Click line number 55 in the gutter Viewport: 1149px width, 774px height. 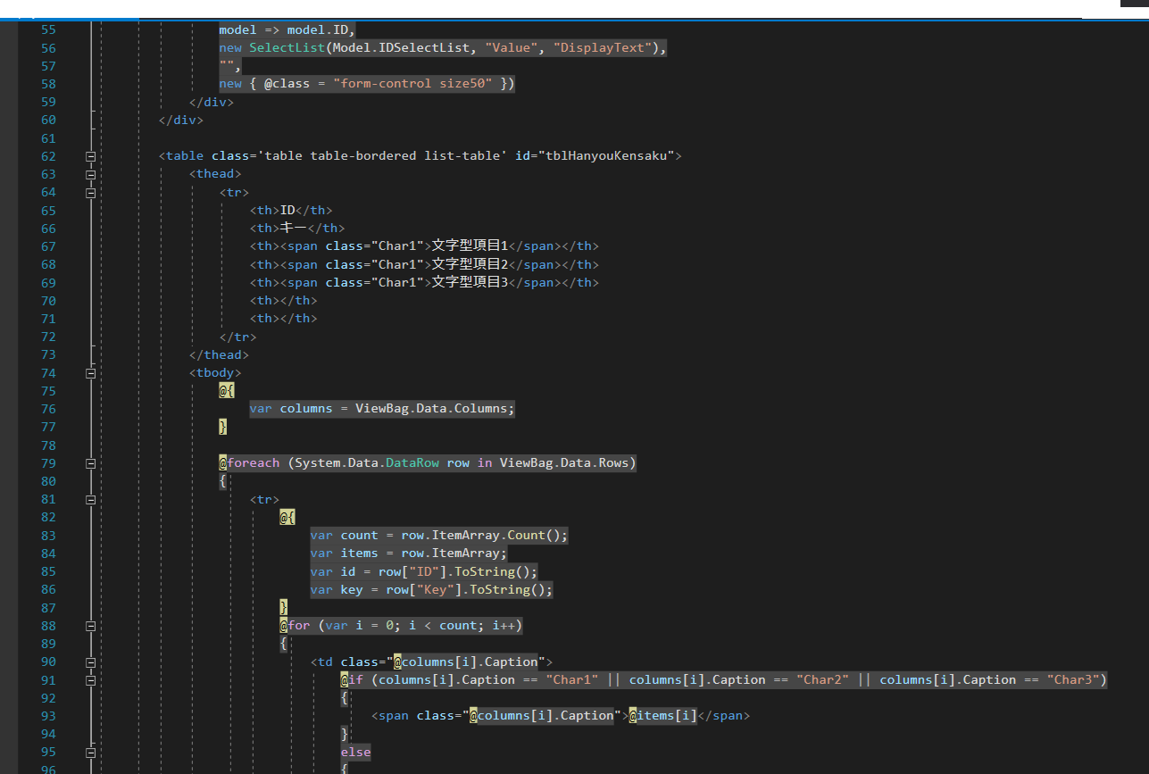point(48,30)
